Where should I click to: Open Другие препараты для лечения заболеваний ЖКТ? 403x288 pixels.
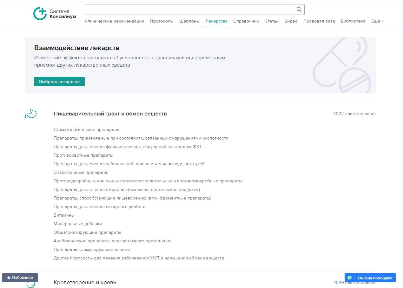point(139,258)
